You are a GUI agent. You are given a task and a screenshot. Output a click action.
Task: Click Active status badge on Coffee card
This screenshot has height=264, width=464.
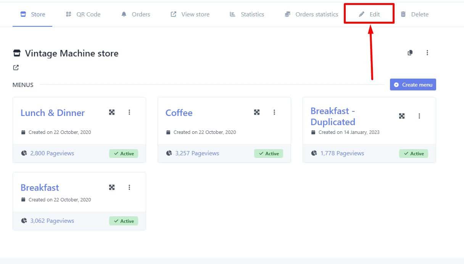269,154
